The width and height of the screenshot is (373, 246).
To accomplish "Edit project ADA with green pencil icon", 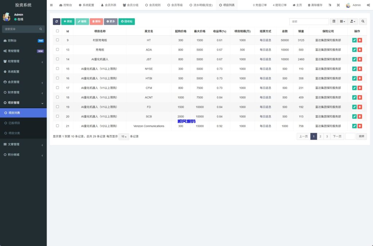I will click(354, 50).
